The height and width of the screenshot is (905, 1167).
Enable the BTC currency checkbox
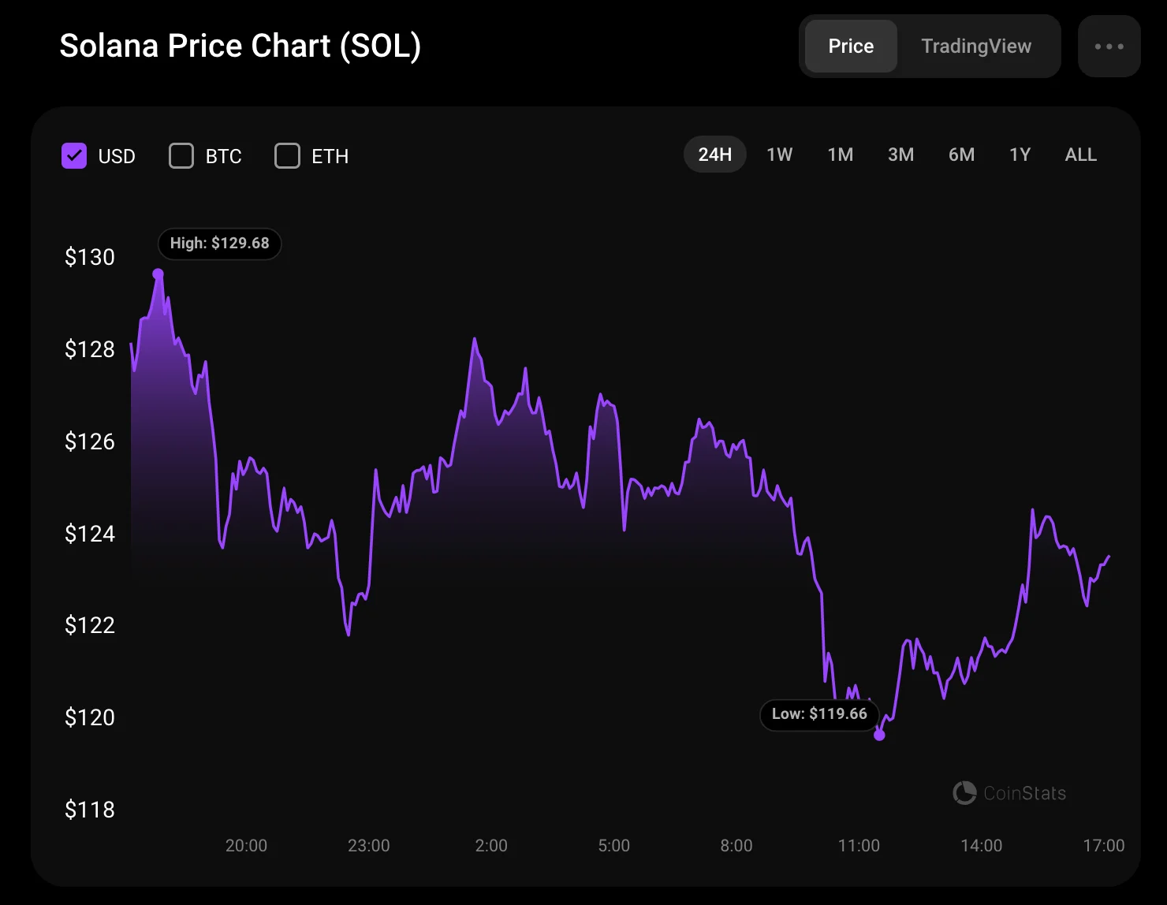(x=181, y=156)
